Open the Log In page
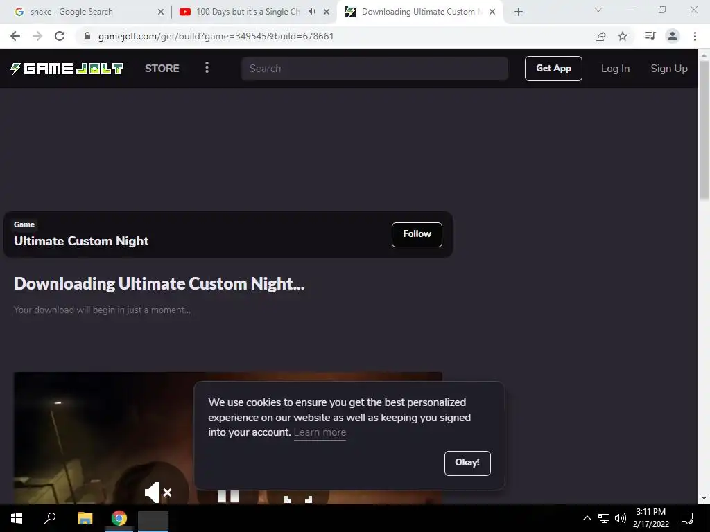 point(615,69)
